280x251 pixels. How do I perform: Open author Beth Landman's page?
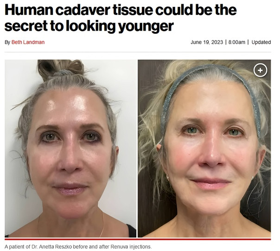28,42
